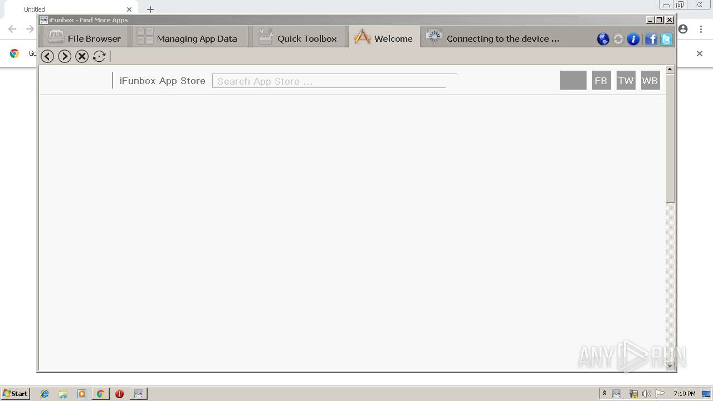The width and height of the screenshot is (713, 401).
Task: Open the network tray icon
Action: pos(633,394)
